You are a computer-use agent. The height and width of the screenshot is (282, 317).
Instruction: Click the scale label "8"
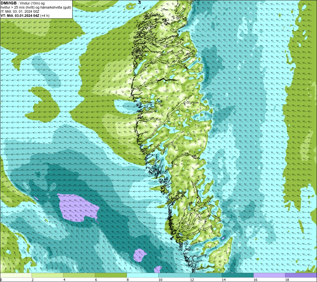[127, 280]
